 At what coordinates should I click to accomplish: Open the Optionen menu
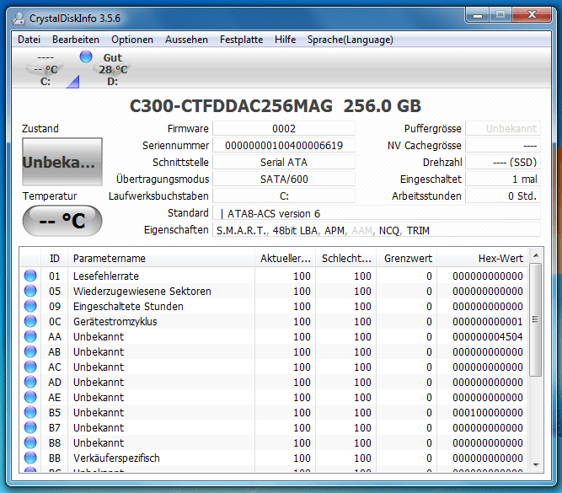[132, 40]
